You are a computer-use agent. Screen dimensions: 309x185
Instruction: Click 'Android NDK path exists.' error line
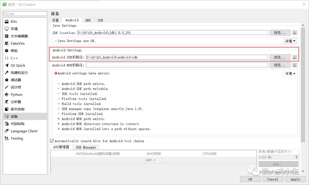tap(83, 119)
